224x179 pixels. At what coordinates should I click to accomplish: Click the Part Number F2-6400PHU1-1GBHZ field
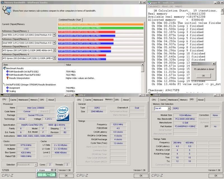185,126
